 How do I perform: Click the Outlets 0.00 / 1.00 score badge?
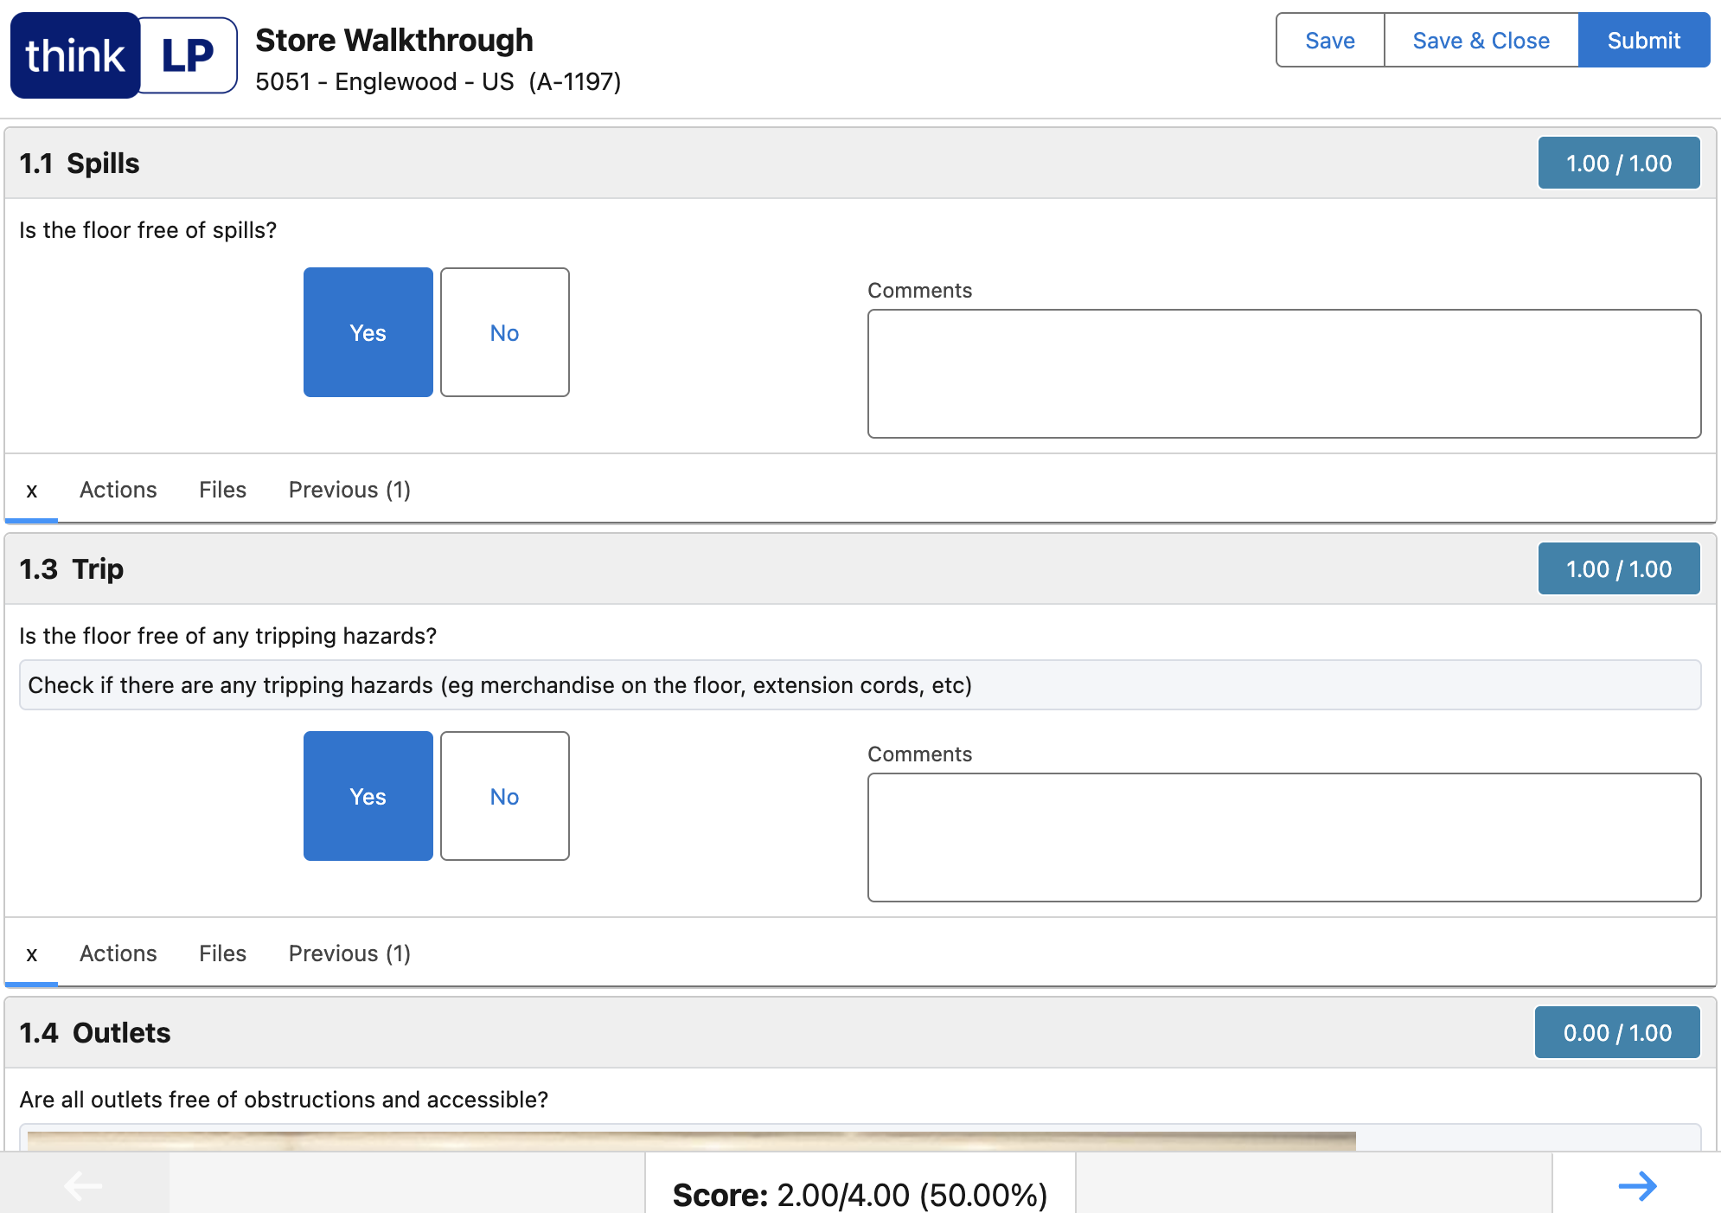[x=1616, y=1032]
